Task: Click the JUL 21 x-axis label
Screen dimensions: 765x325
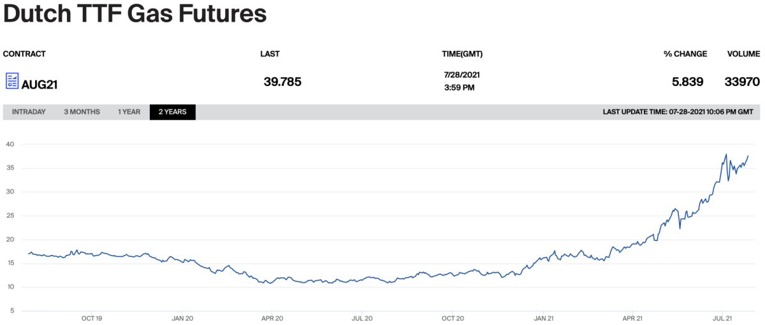Action: click(722, 317)
